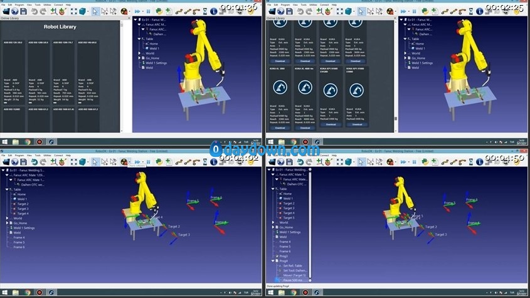Image resolution: width=530 pixels, height=298 pixels.
Task: Blue info message icon in 00:04:50 frame
Action: coord(480,162)
